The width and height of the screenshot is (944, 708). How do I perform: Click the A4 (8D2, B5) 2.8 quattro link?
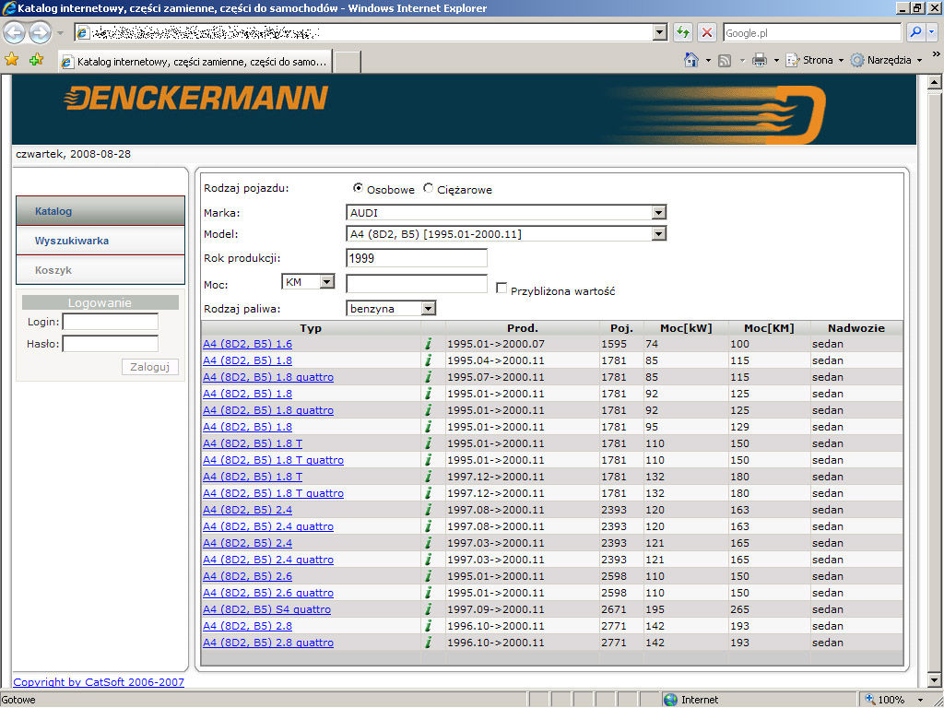pyautogui.click(x=268, y=643)
